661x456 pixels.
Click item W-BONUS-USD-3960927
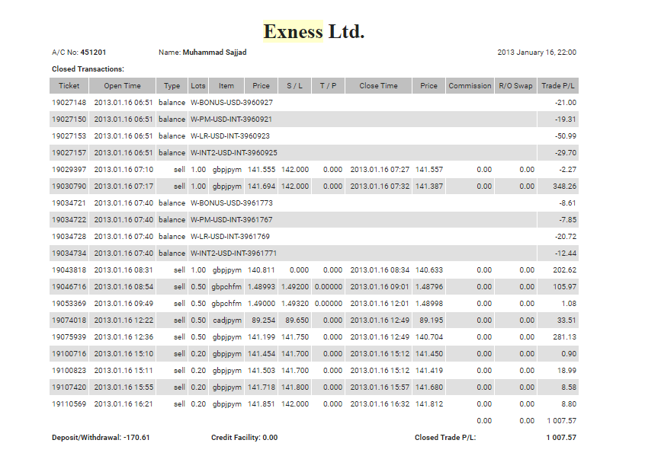point(232,102)
